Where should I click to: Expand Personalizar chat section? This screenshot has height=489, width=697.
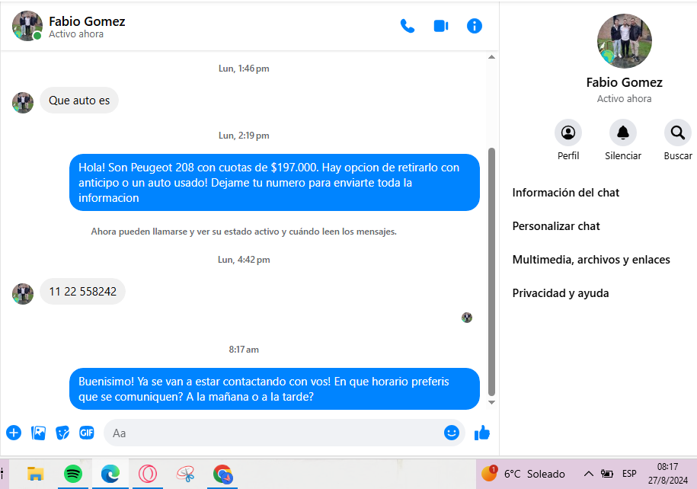555,226
